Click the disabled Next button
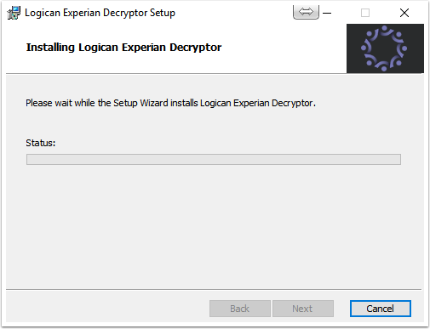 (x=303, y=309)
